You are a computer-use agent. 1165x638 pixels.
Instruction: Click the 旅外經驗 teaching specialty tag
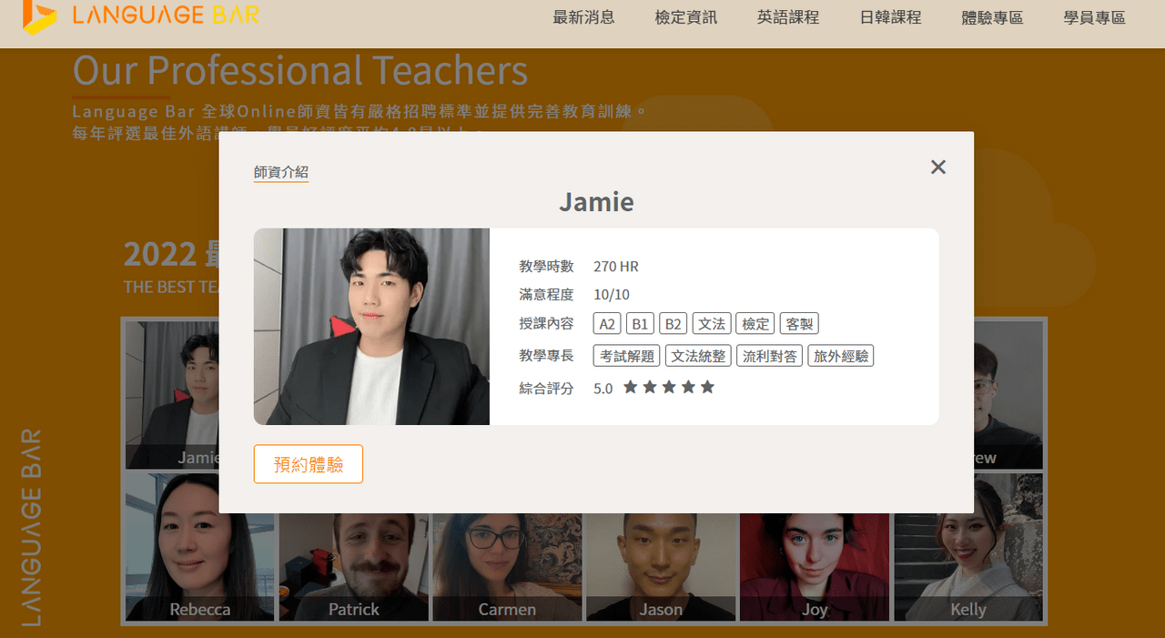840,355
